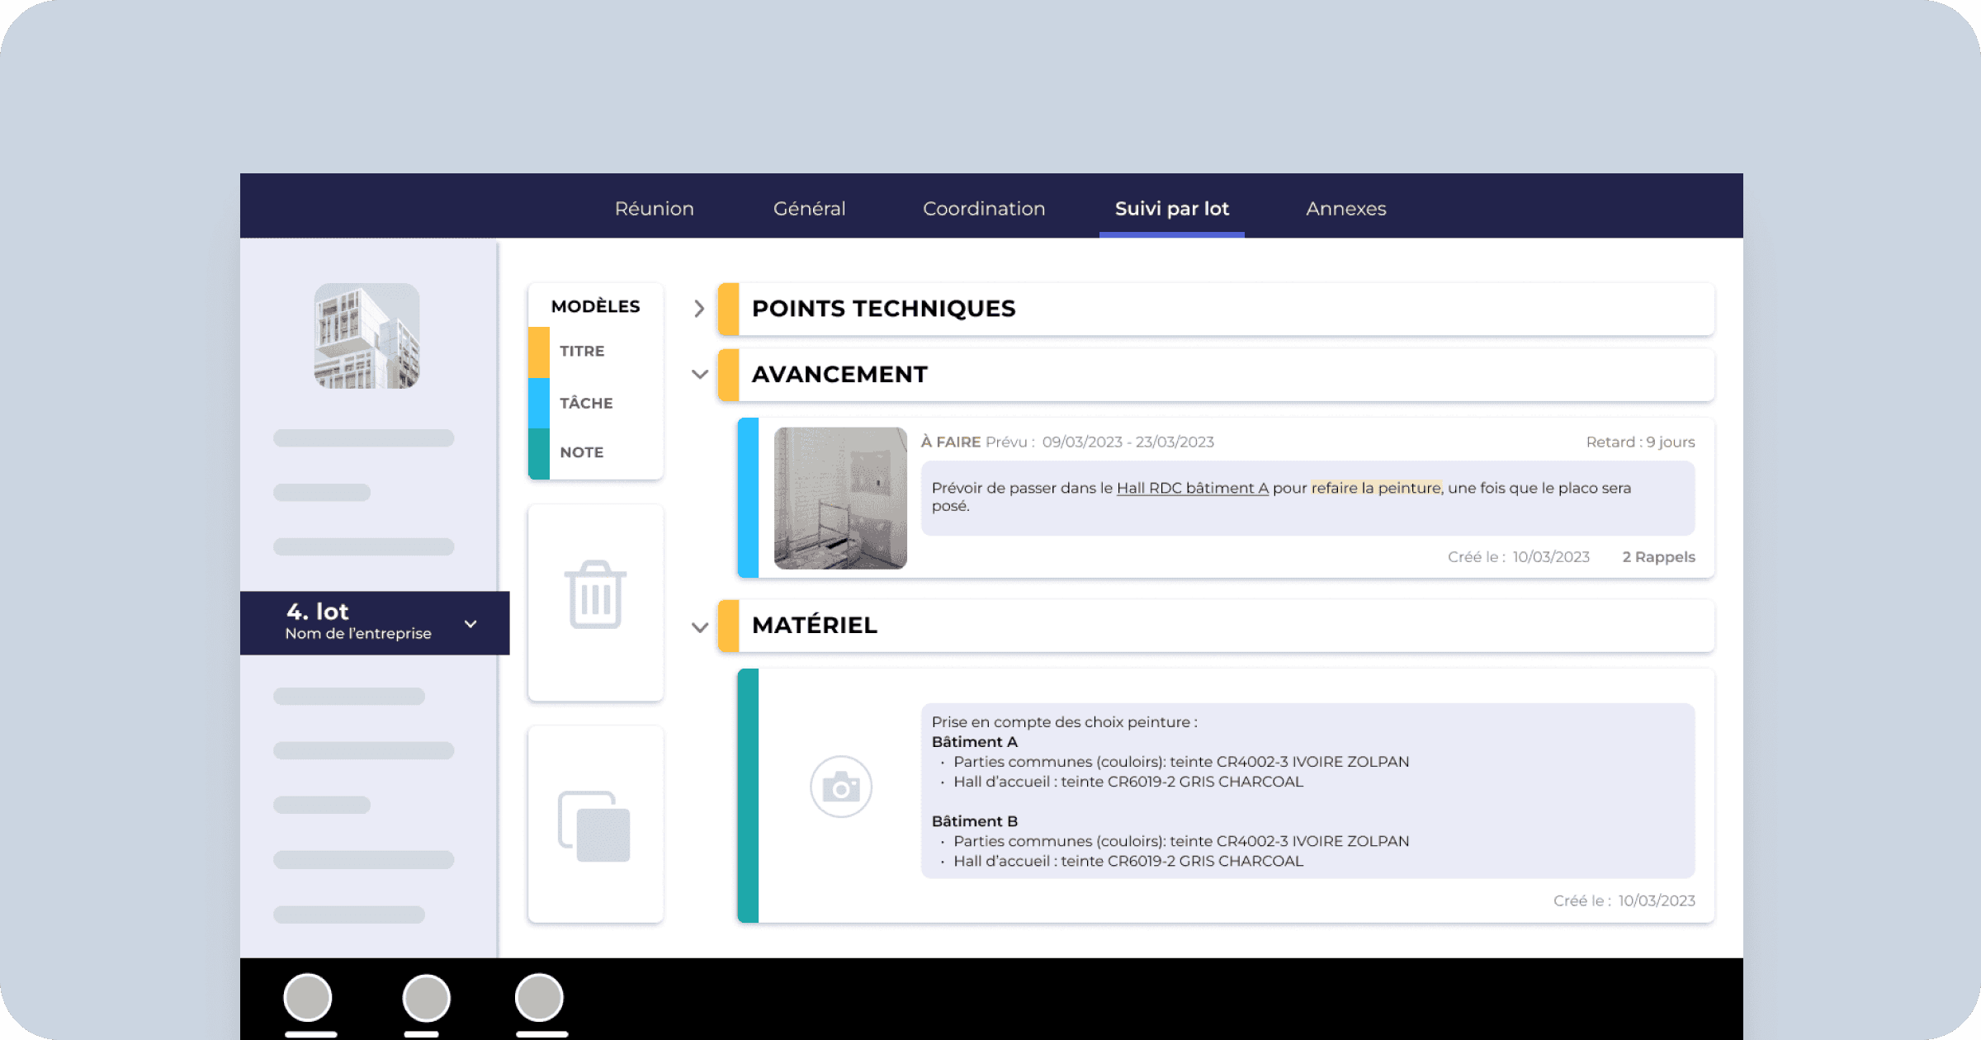1981x1040 pixels.
Task: Collapse the Avancement section
Action: pyautogui.click(x=700, y=375)
